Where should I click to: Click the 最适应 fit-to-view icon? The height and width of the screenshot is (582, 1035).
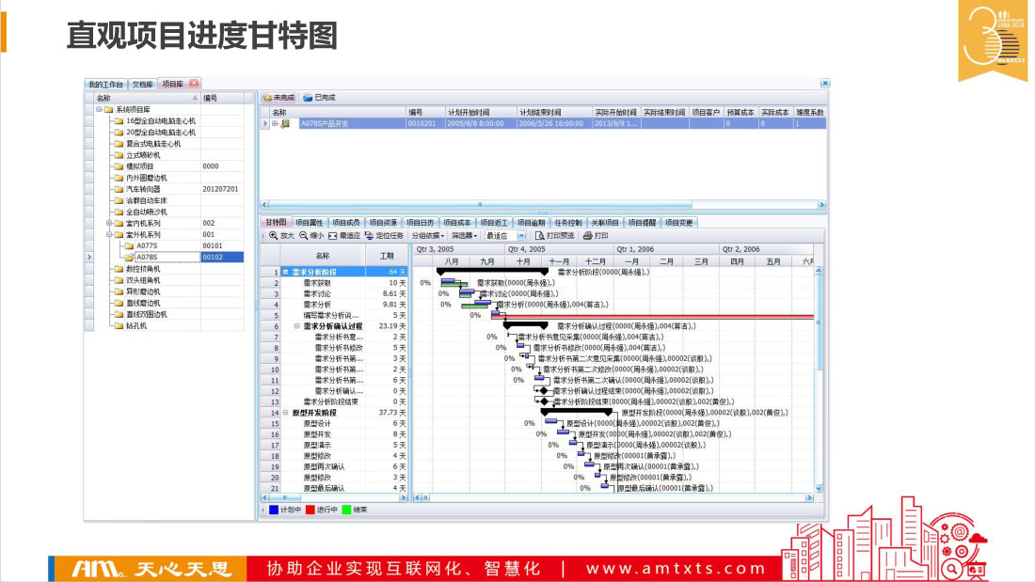coord(333,235)
